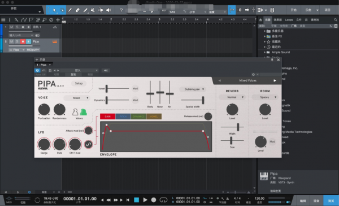Solo track 1 with S button
This screenshot has height=206, width=339.
click(x=17, y=27)
